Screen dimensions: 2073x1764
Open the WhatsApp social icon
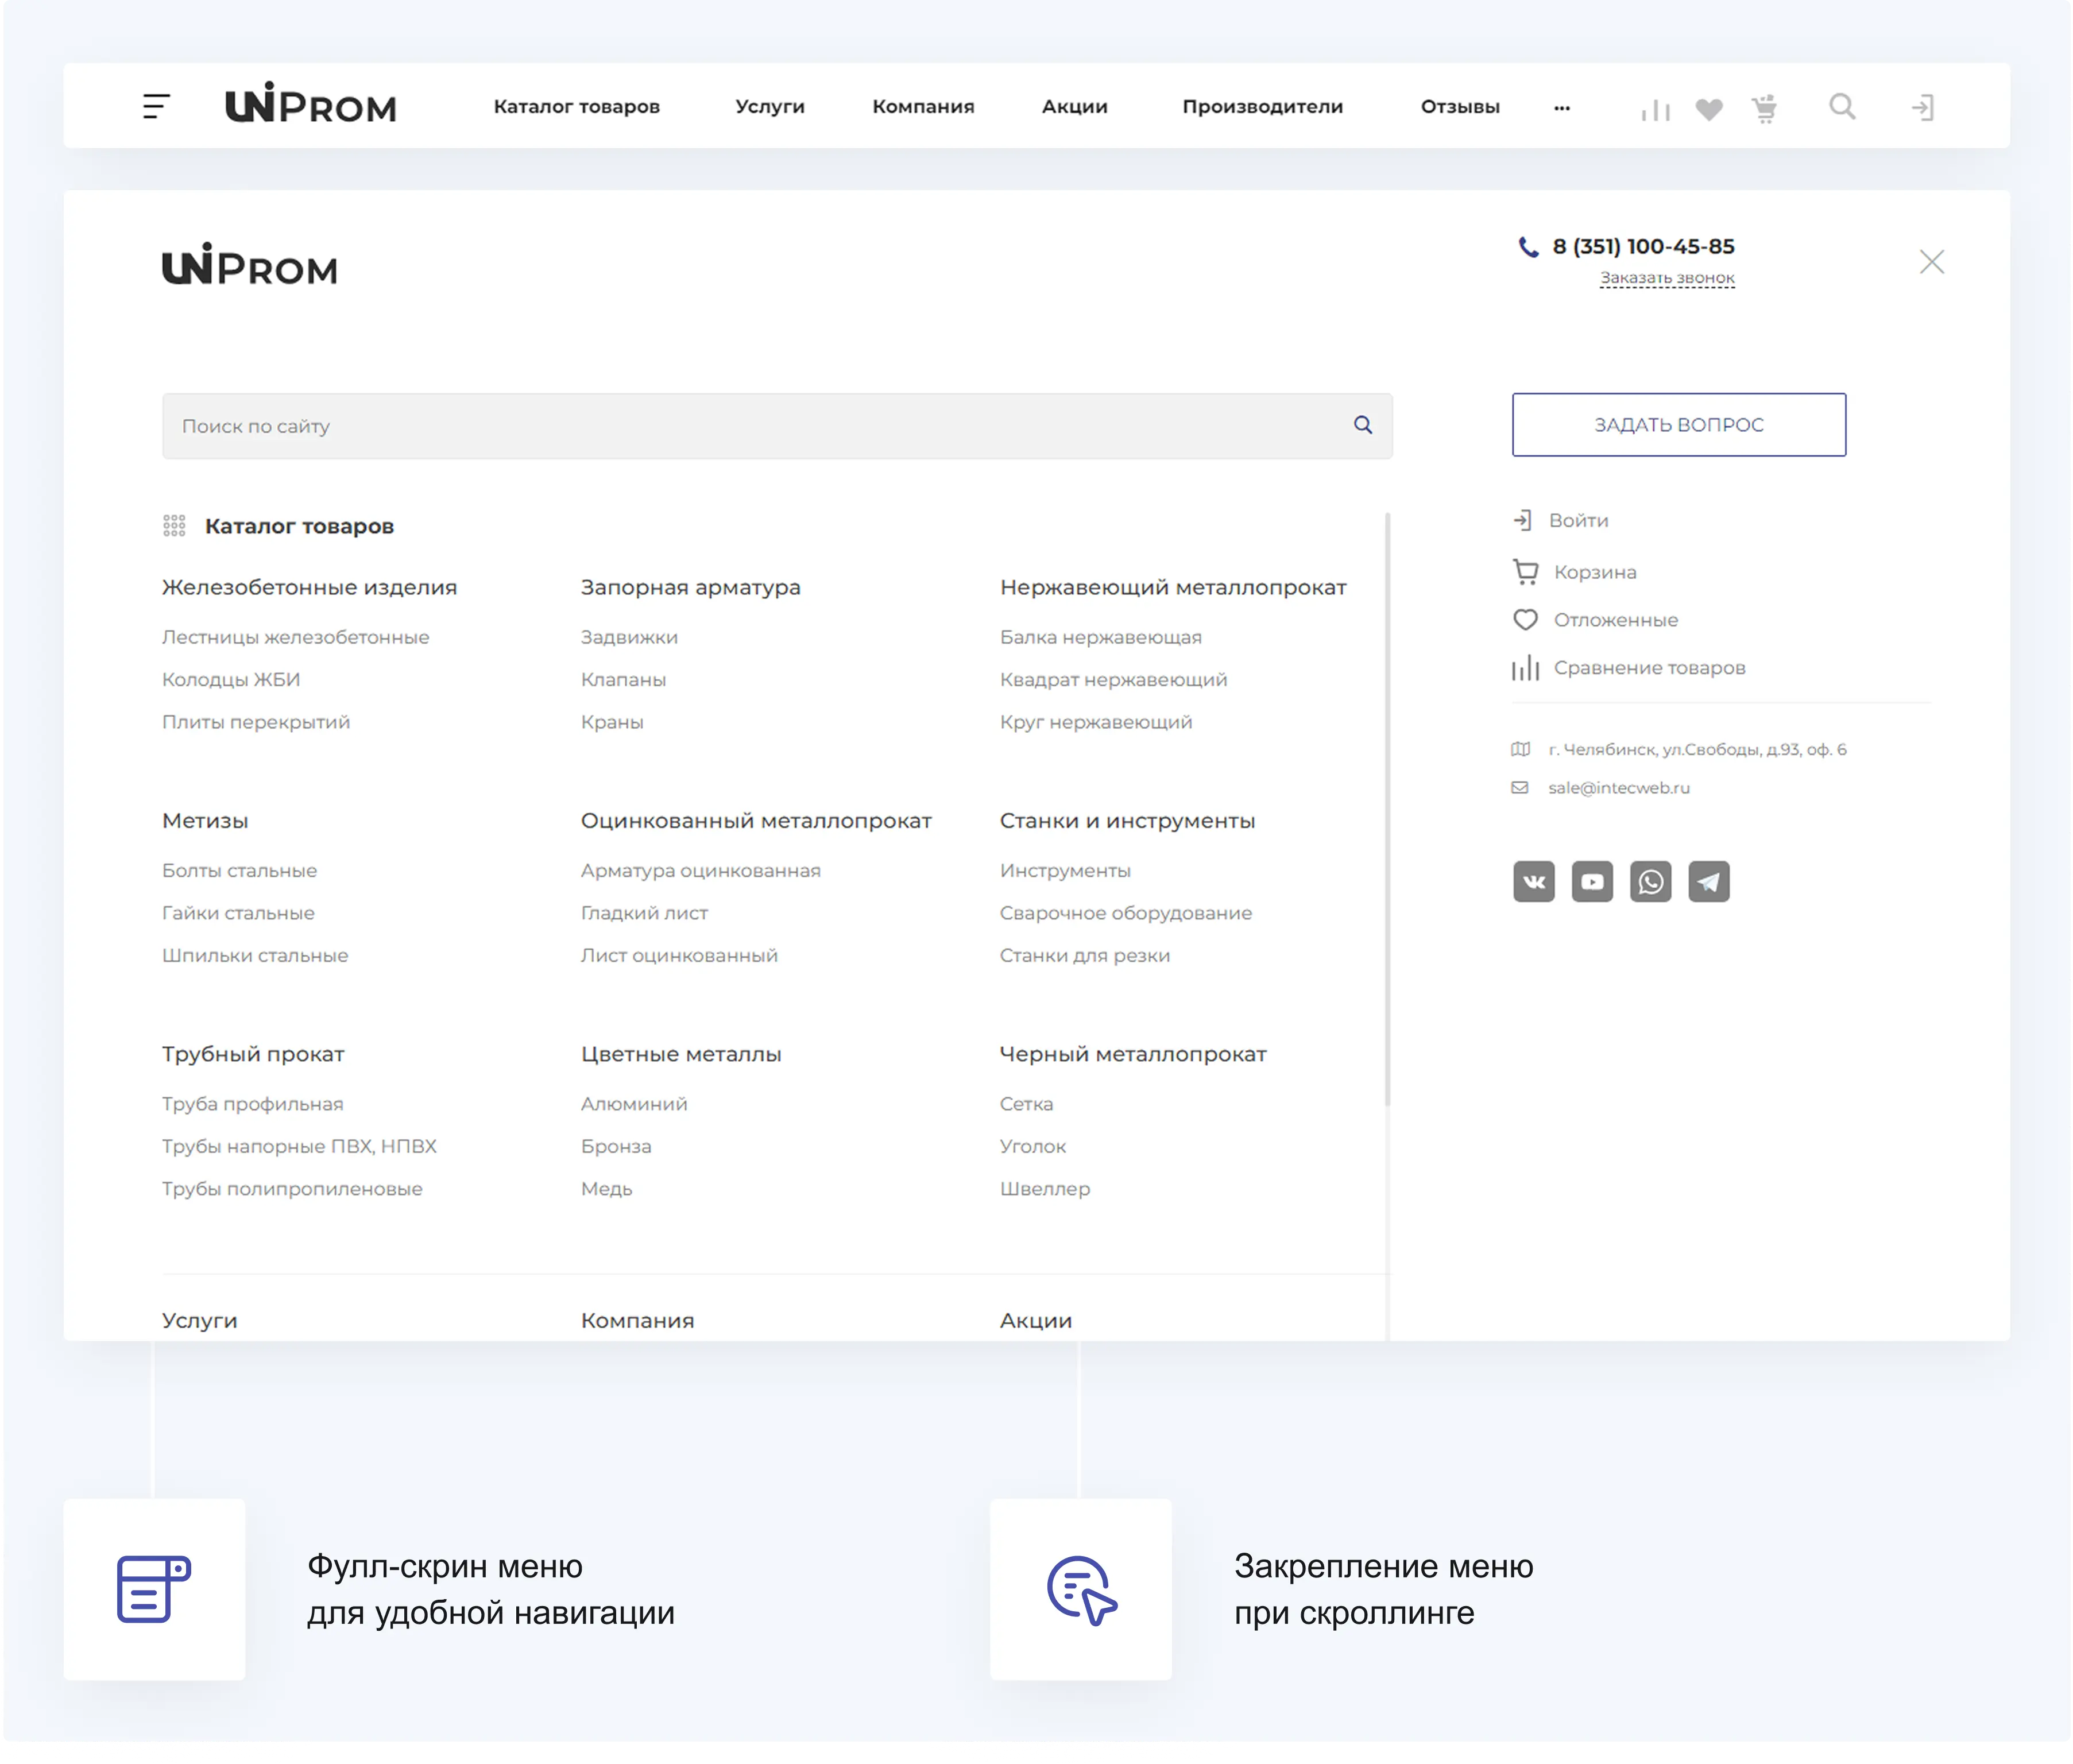(x=1650, y=882)
